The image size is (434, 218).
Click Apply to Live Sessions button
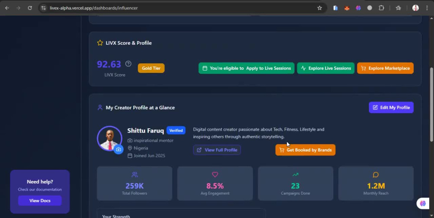pyautogui.click(x=247, y=68)
